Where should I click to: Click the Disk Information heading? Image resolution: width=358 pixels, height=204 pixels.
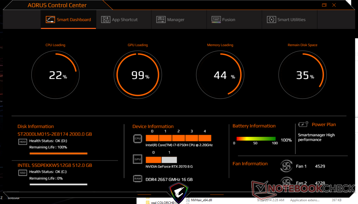[x=36, y=127]
